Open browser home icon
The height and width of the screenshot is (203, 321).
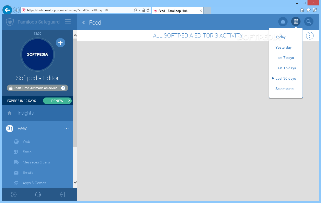pyautogui.click(x=302, y=10)
